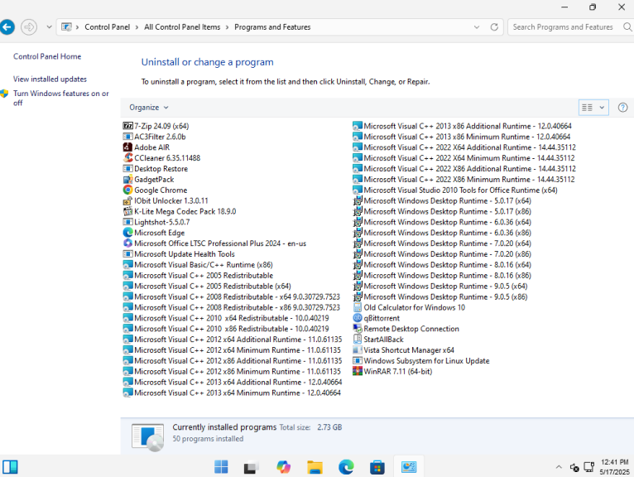Open Turn Windows features on or off
The image size is (634, 477).
60,98
